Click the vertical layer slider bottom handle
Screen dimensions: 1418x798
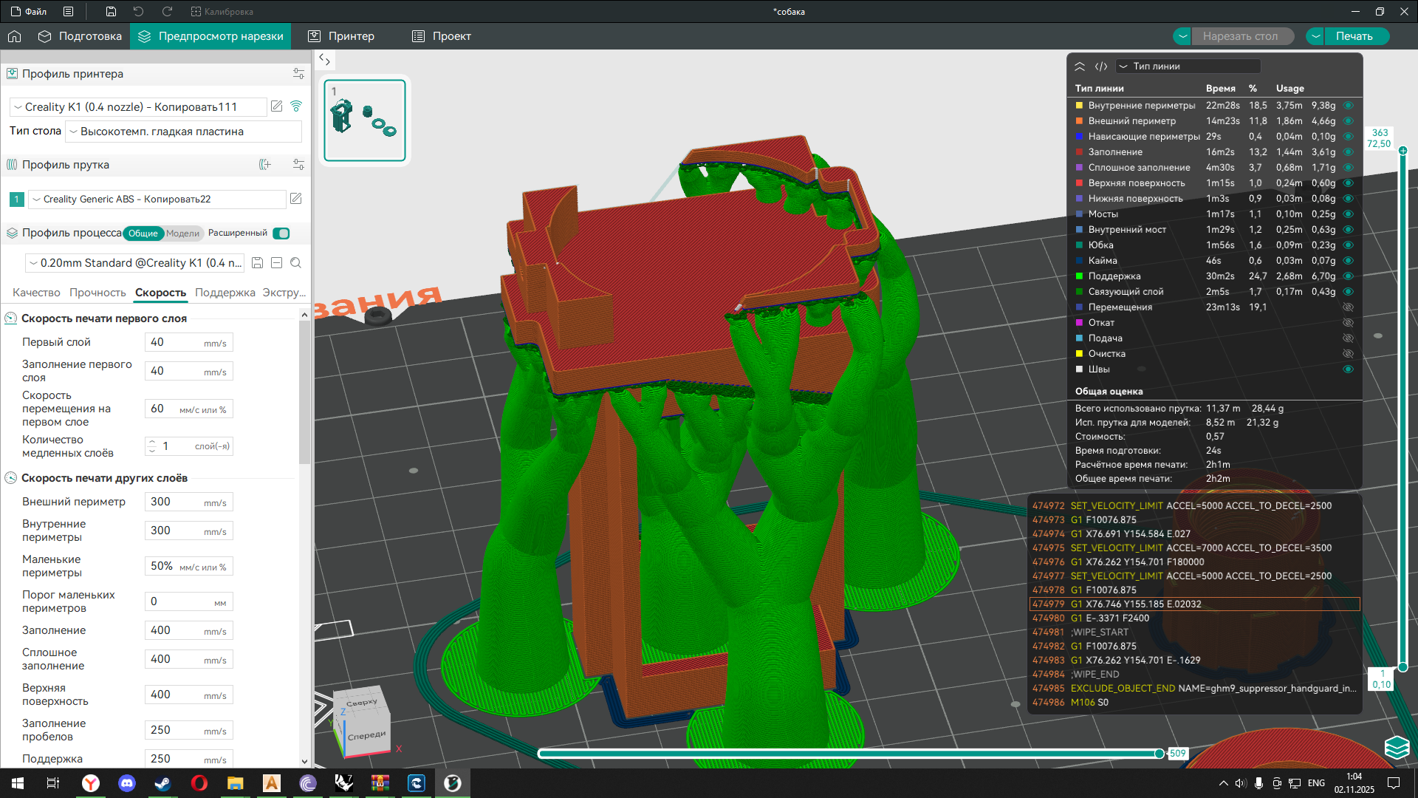click(1403, 667)
